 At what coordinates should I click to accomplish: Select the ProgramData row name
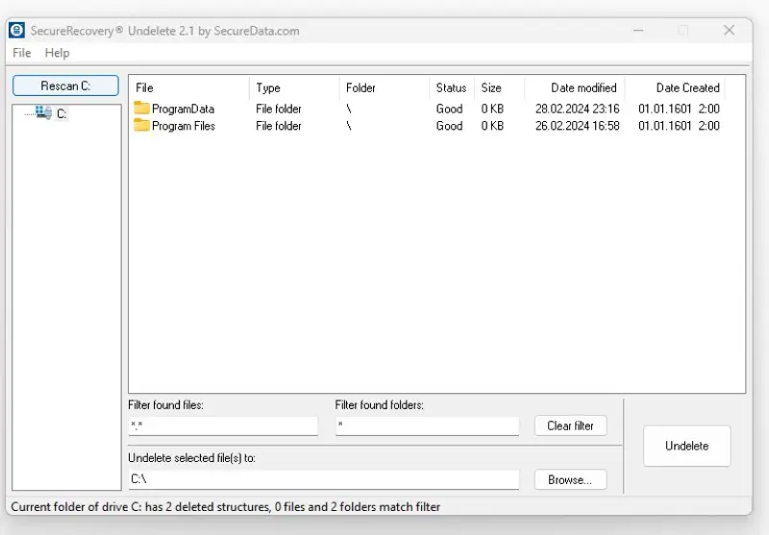[x=183, y=109]
